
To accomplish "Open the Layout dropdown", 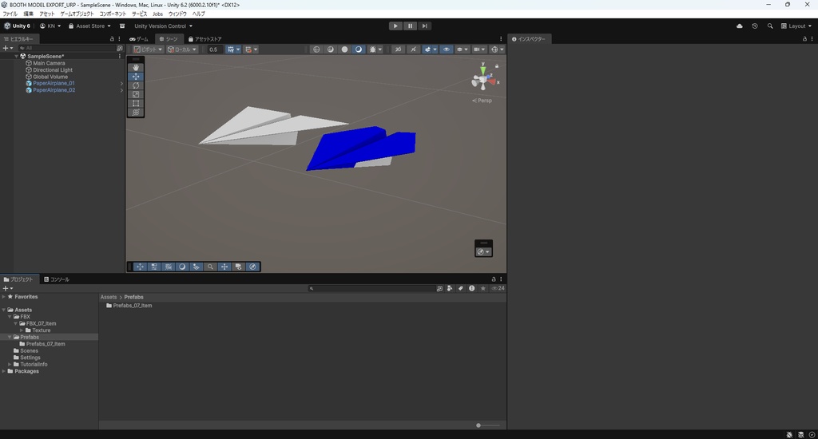I will (x=796, y=26).
